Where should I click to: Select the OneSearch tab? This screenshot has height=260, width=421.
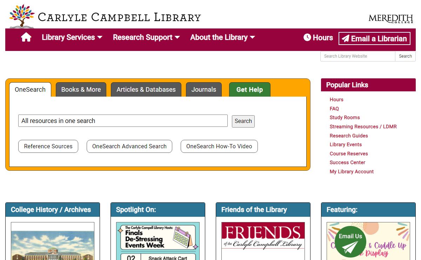coord(30,90)
